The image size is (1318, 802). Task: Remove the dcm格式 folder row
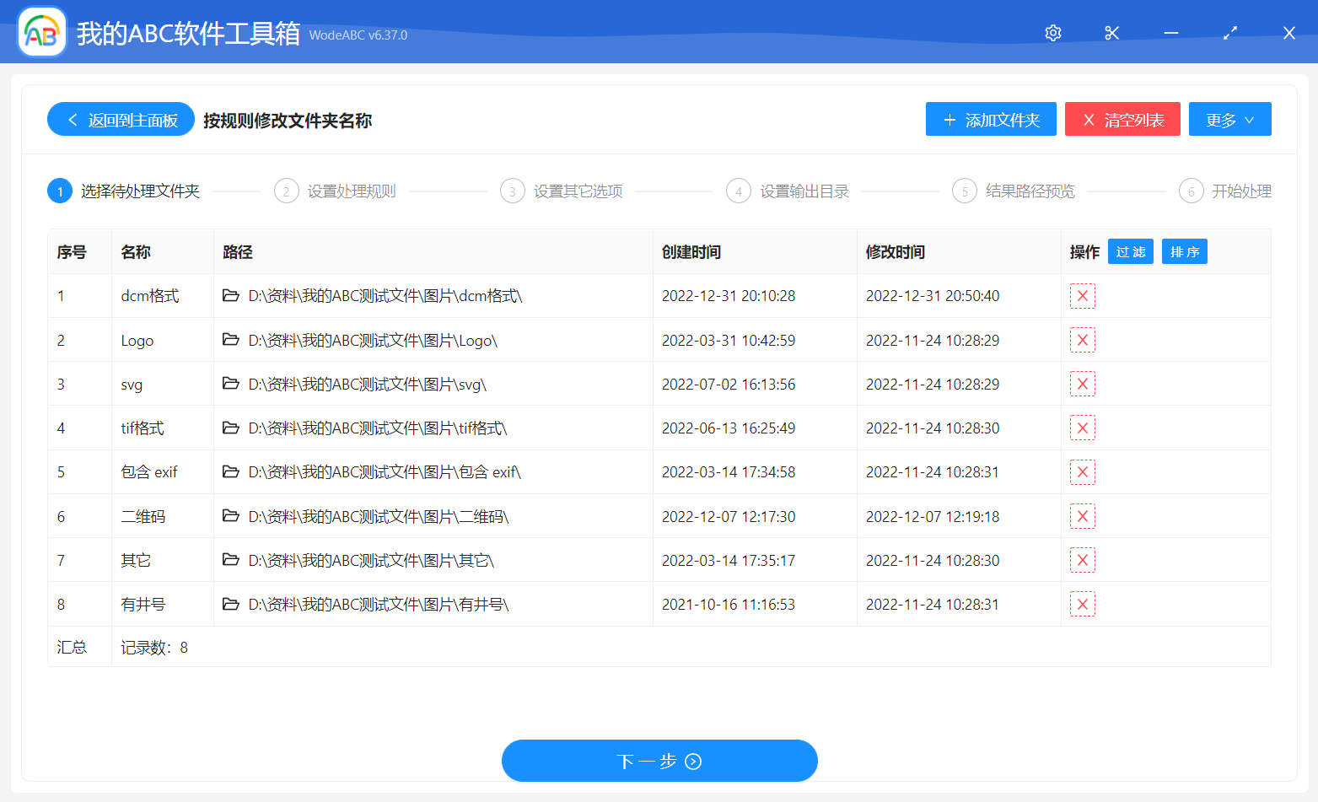1082,296
